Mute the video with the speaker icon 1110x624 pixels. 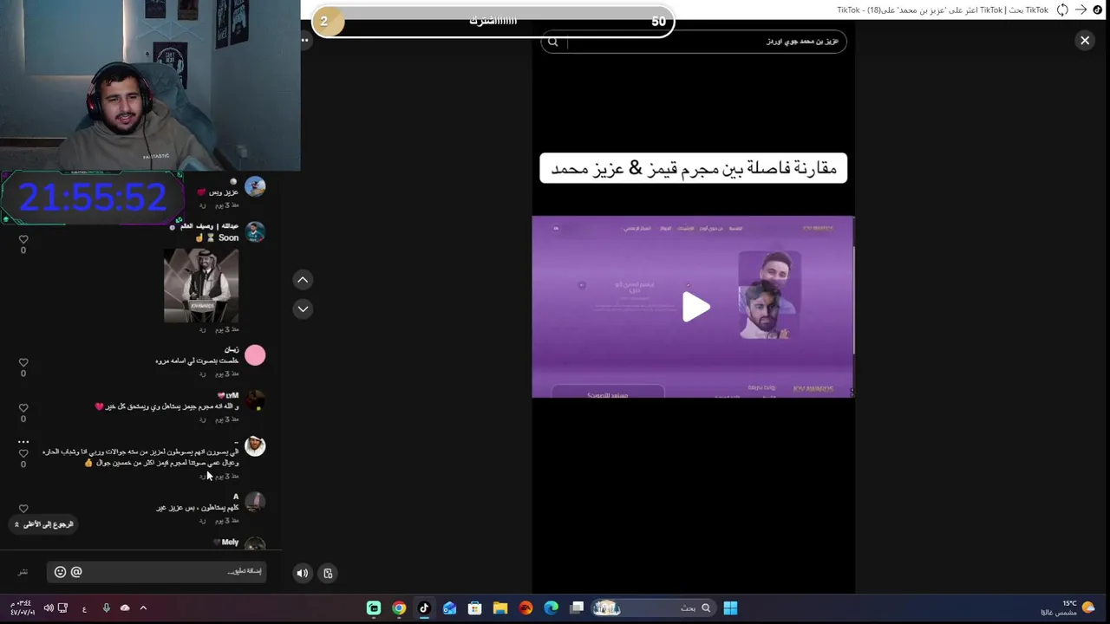pos(302,573)
